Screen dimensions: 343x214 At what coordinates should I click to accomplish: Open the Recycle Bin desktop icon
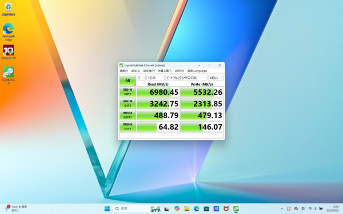tap(9, 9)
